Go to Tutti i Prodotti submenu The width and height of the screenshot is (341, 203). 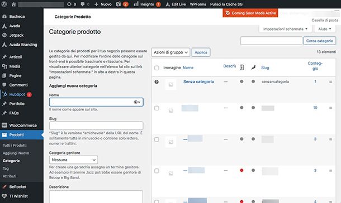tap(15, 146)
